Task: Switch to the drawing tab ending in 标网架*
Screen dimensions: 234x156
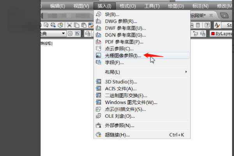Action: [198, 15]
